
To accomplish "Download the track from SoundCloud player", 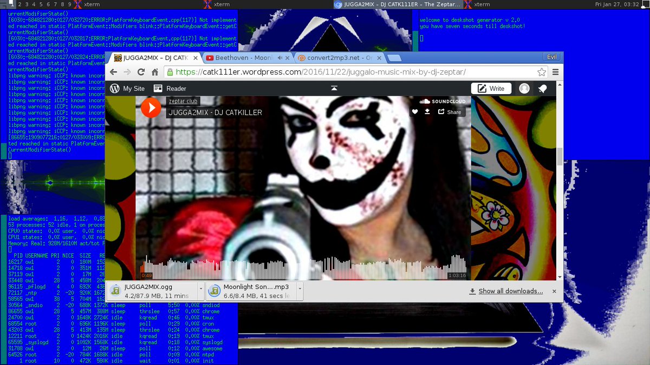I will tap(427, 112).
